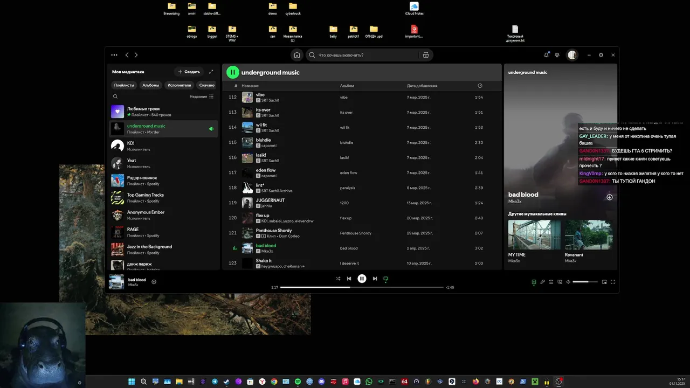Select the 'Плейлисты' filter chip

(124, 85)
